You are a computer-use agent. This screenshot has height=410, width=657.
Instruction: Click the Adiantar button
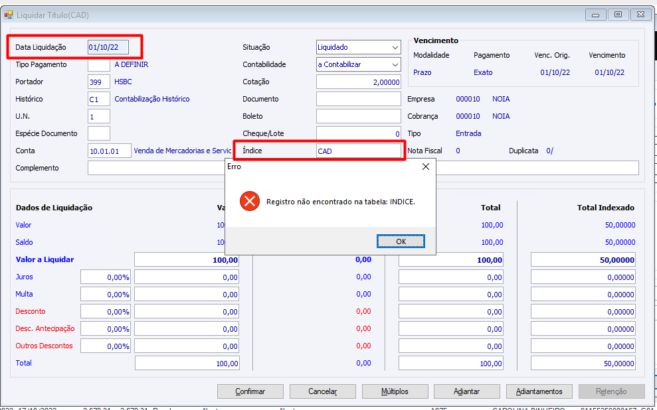(x=467, y=391)
